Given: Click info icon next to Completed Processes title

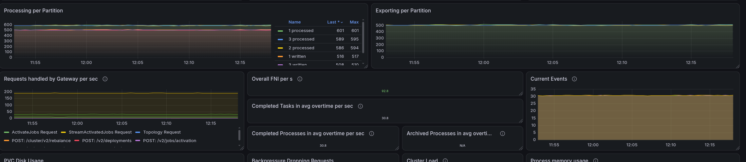Looking at the screenshot, I should (371, 134).
